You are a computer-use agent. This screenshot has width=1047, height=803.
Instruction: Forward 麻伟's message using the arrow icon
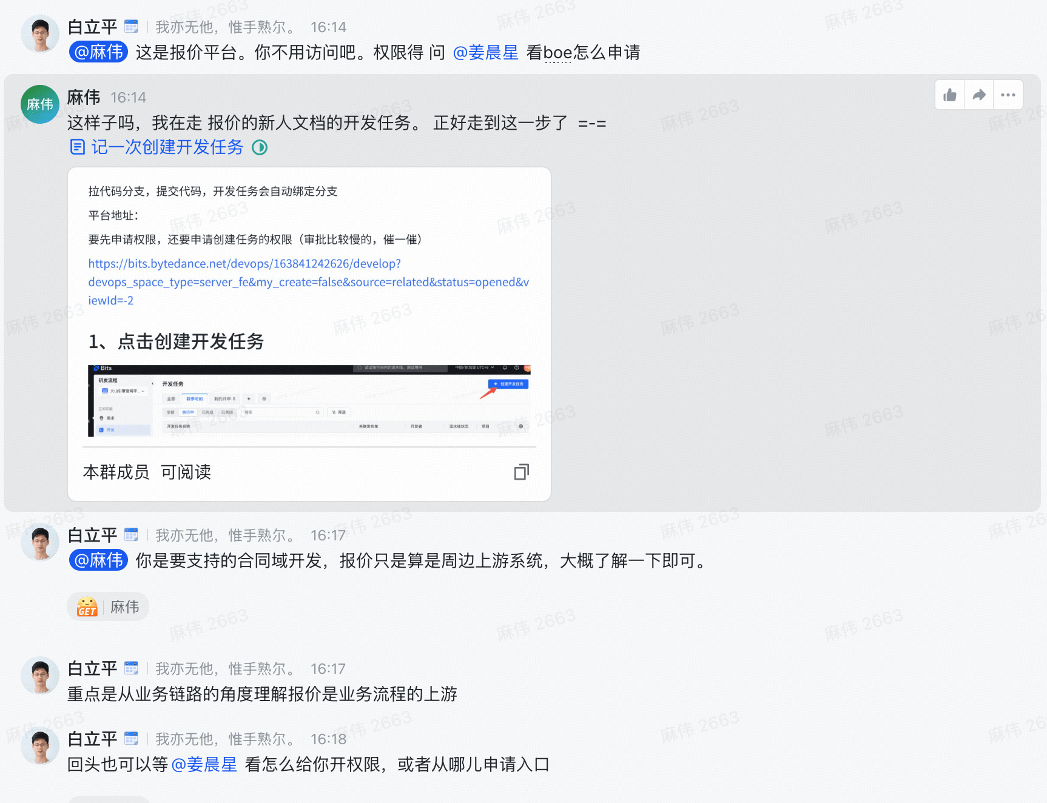(x=979, y=95)
